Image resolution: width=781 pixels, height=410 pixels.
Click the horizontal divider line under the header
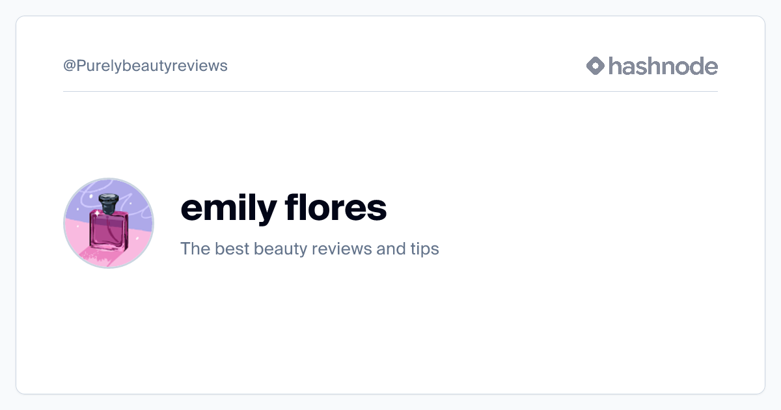tap(390, 91)
